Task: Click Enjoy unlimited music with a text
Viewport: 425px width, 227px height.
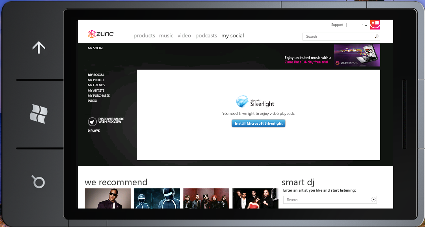Action: pyautogui.click(x=308, y=58)
